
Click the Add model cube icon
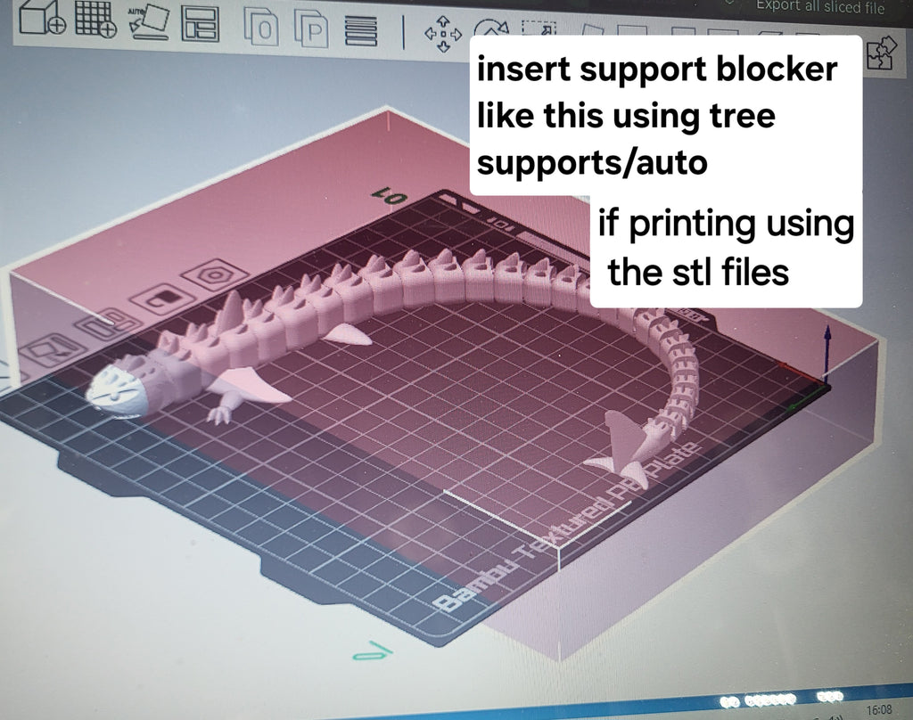click(x=42, y=19)
